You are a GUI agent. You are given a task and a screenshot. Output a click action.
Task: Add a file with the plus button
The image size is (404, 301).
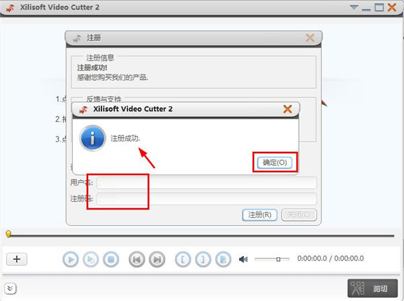click(17, 259)
